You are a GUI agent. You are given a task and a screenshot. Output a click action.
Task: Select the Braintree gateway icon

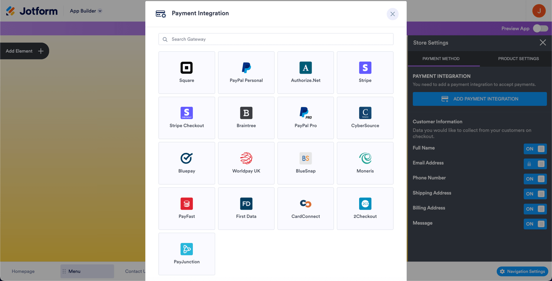click(x=246, y=113)
